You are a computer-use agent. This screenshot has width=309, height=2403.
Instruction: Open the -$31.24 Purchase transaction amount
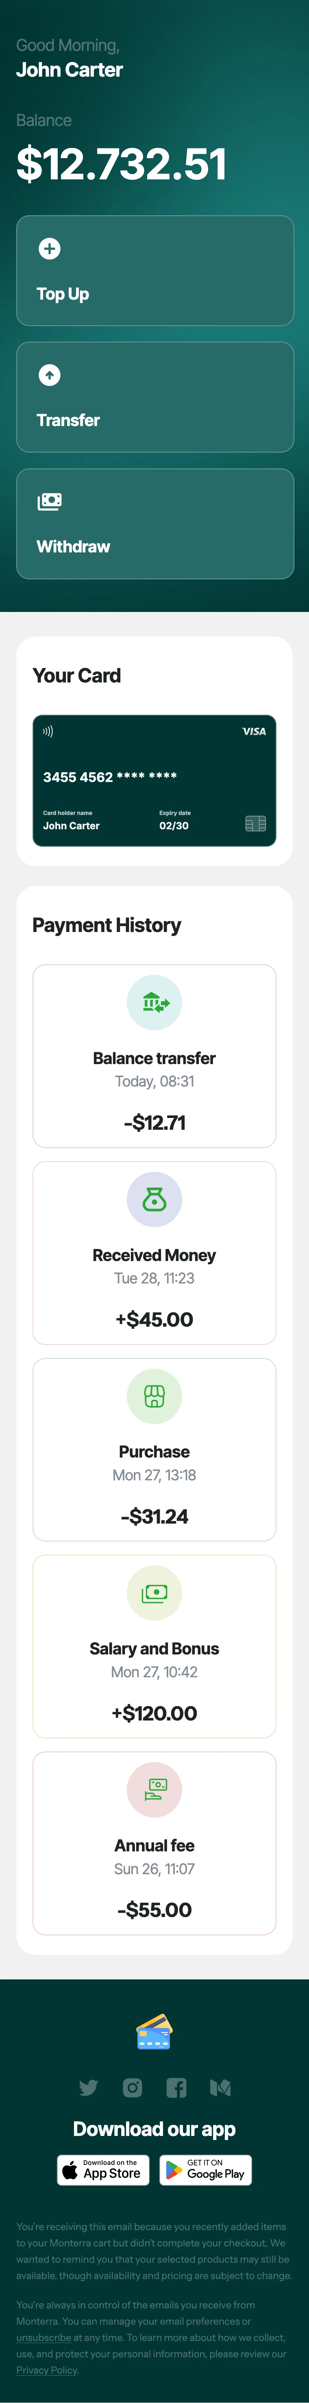click(x=154, y=1517)
